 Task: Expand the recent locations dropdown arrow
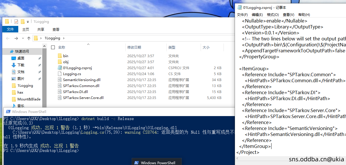23,38
